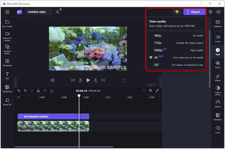225x149 pixels.
Task: Open the Transitions sidebar panel
Action: pyautogui.click(x=7, y=89)
